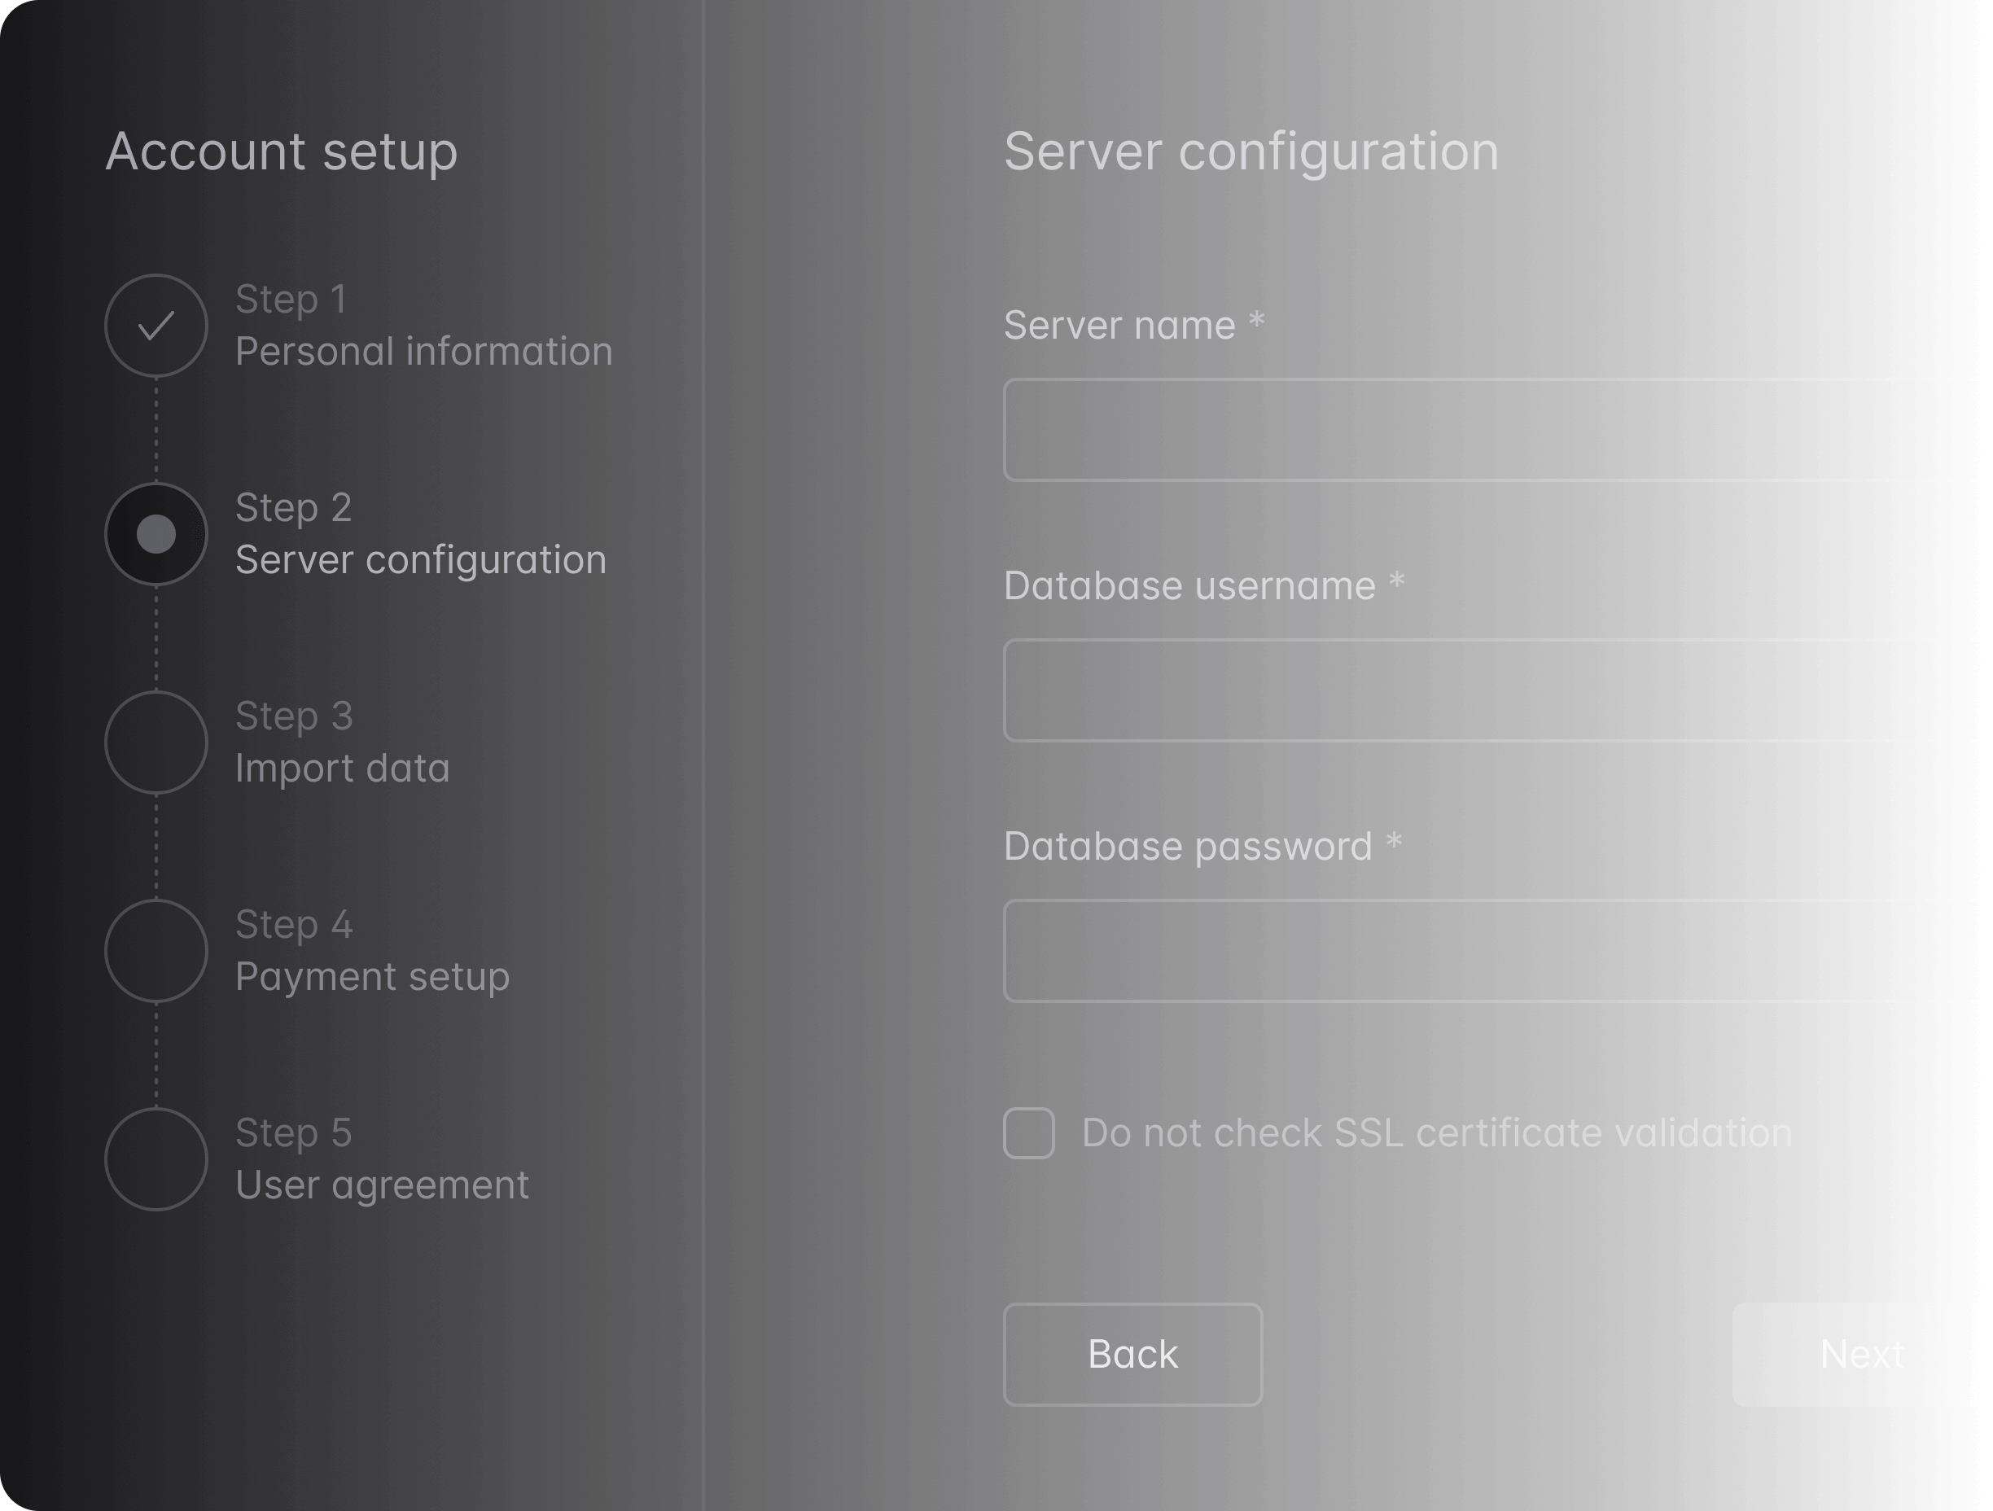1993x1511 pixels.
Task: Click the active Step 2 circle indicator
Action: tap(155, 534)
